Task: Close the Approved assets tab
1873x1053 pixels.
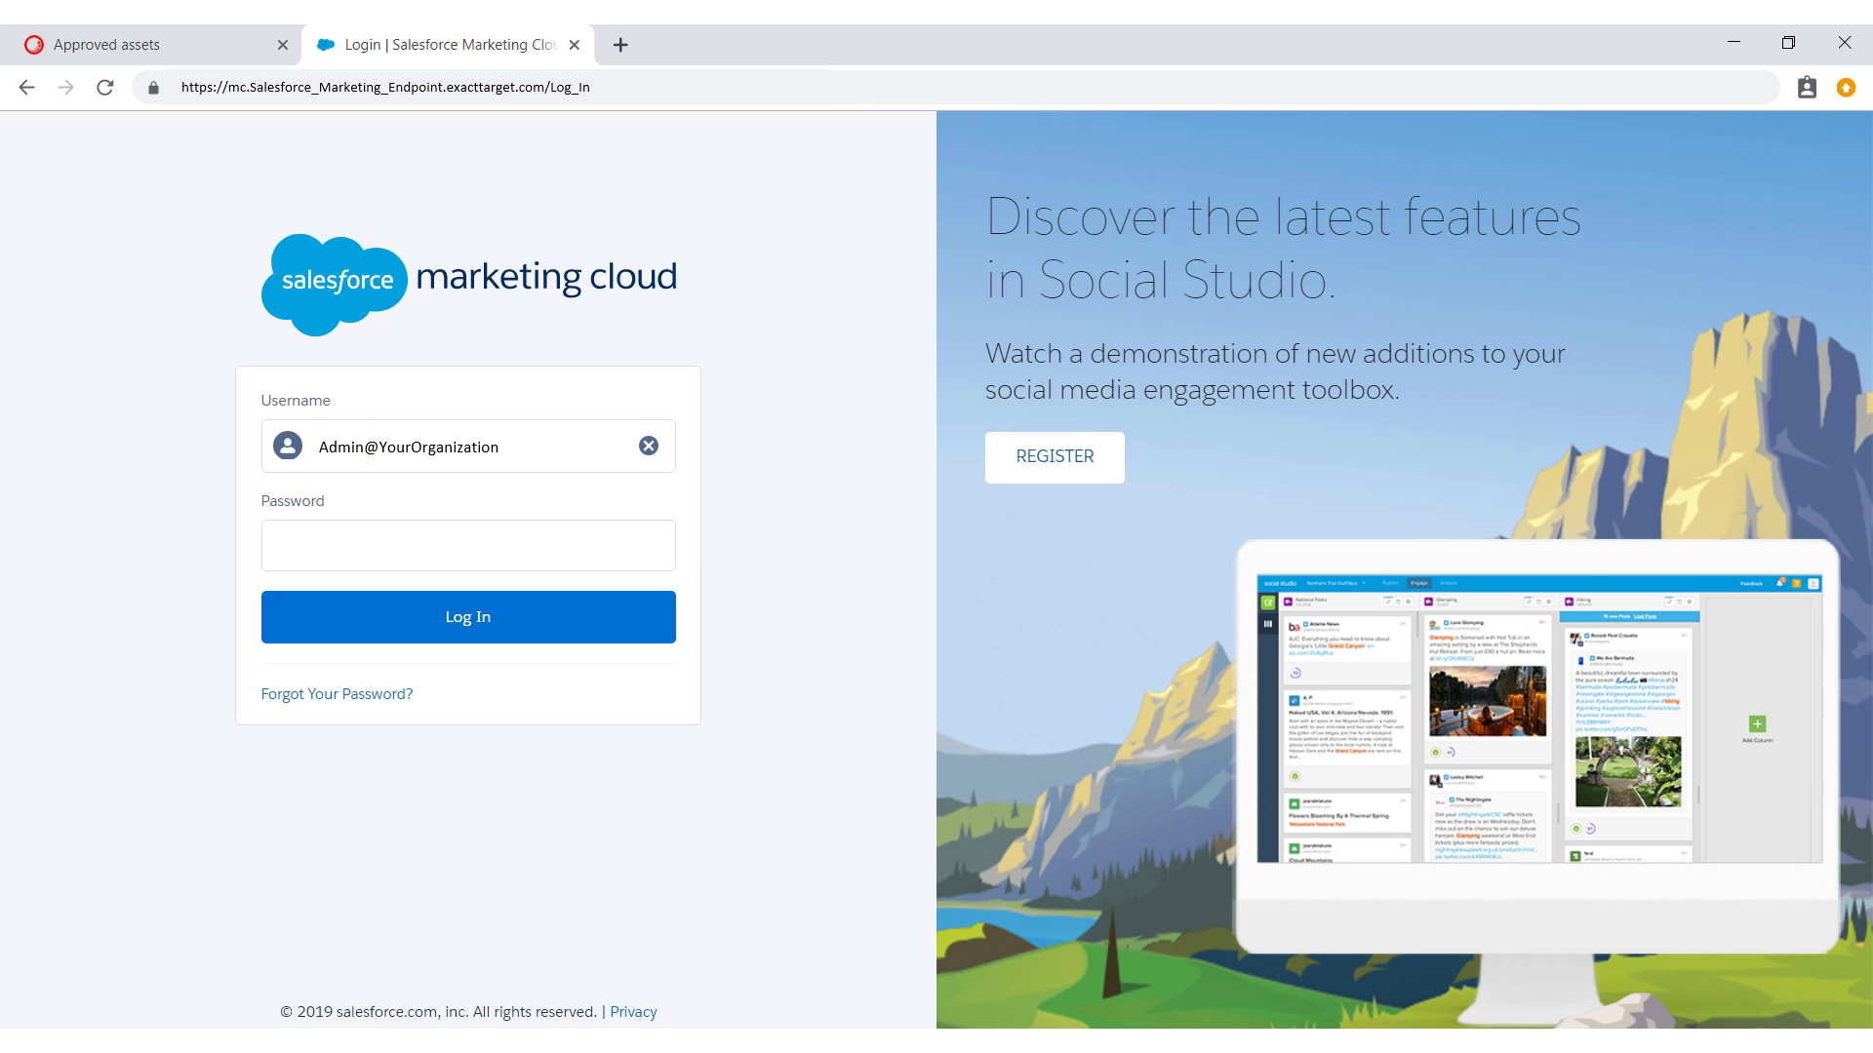Action: [283, 45]
